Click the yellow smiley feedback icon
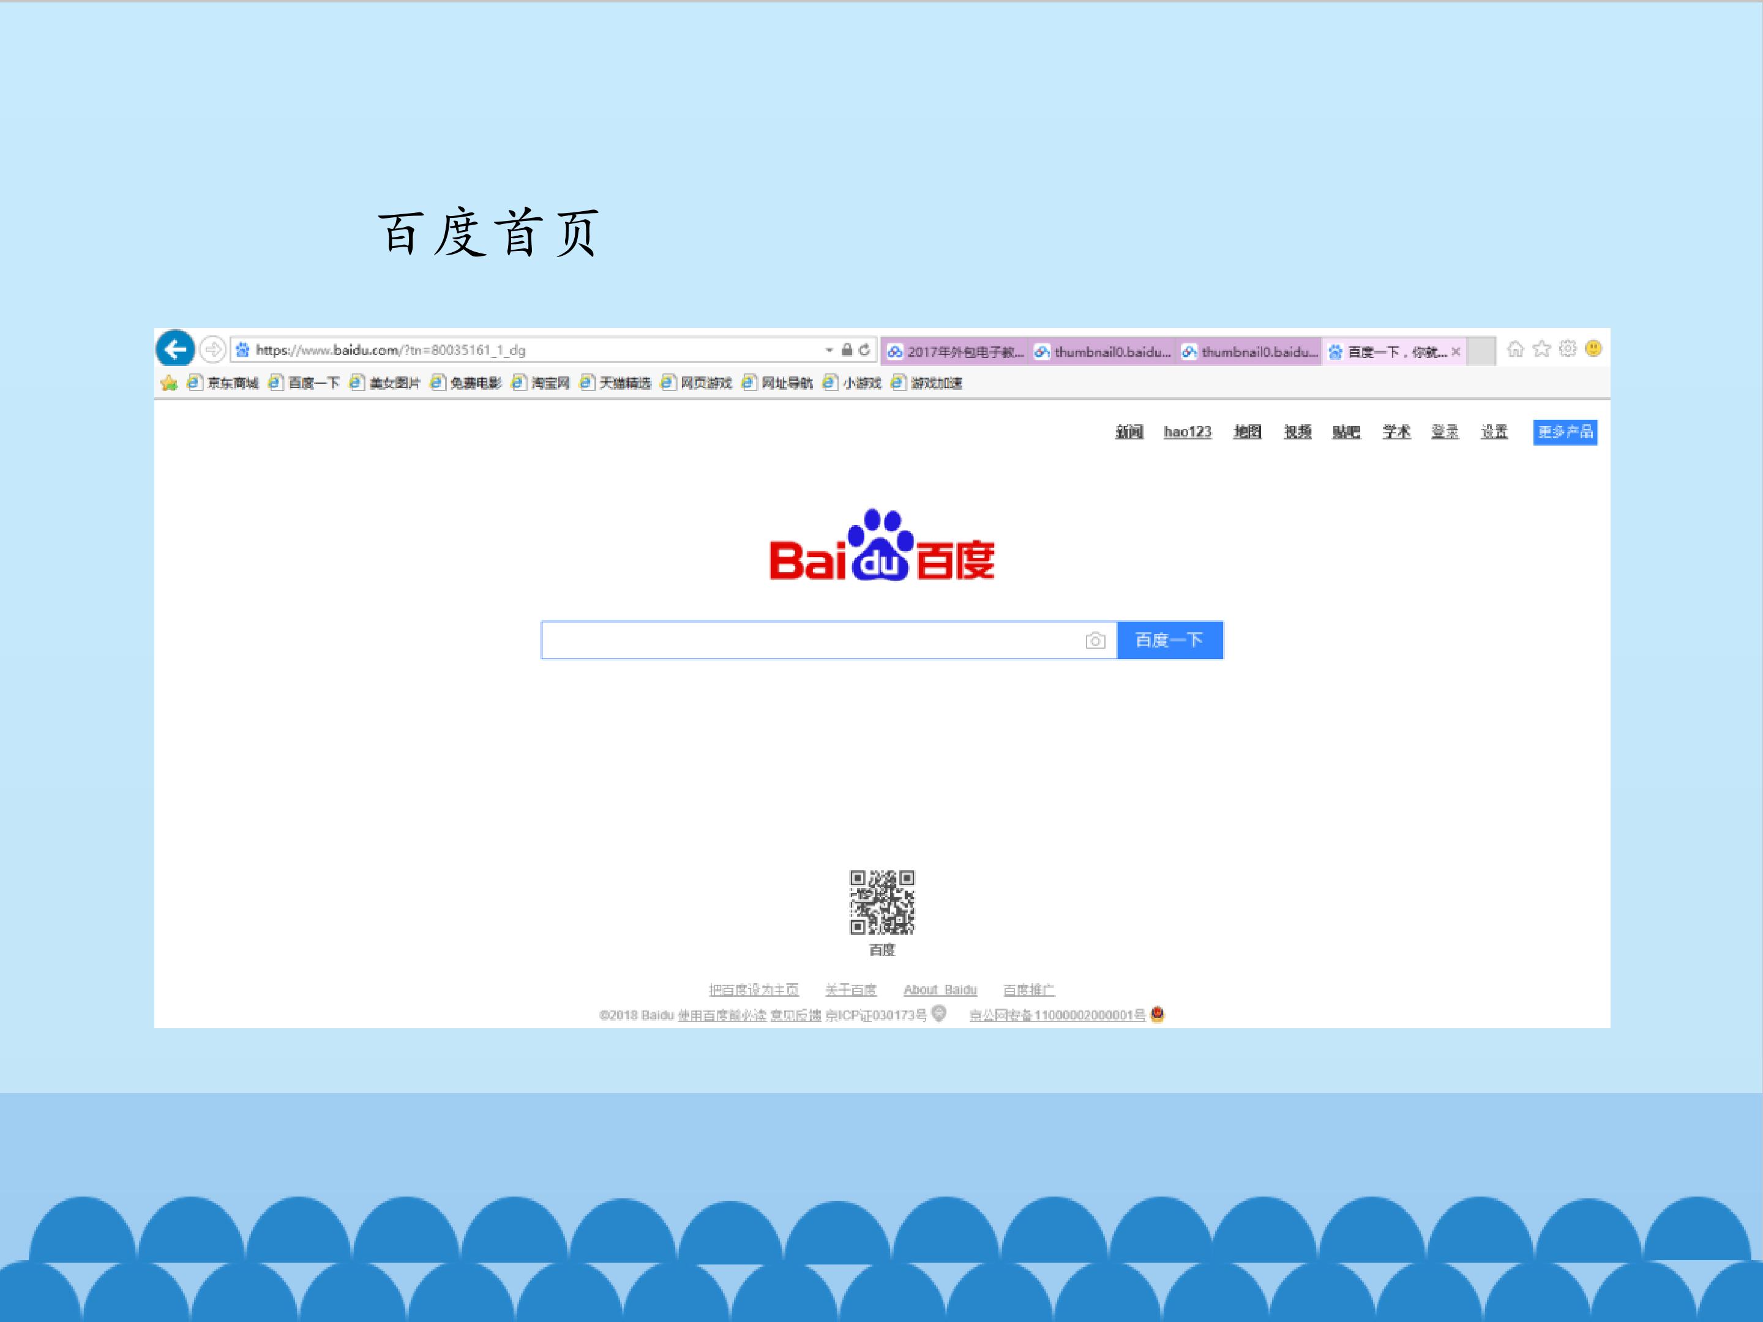Screen dimensions: 1763x1322 coord(1593,349)
